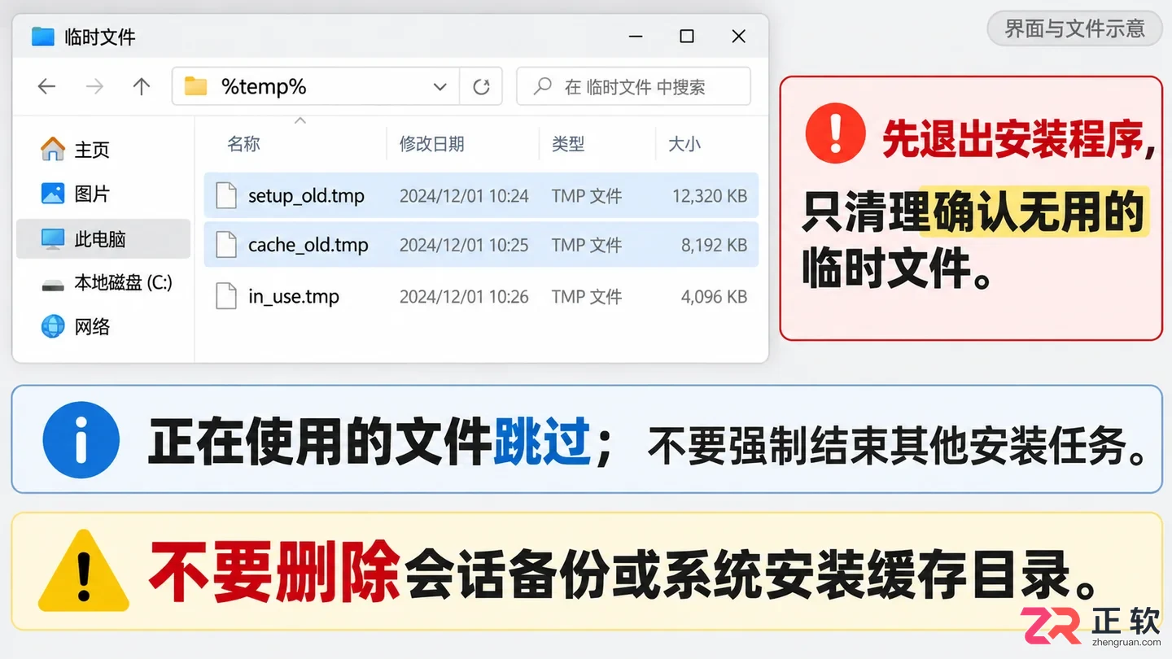Click the search magnifier icon
1172x659 pixels.
543,86
